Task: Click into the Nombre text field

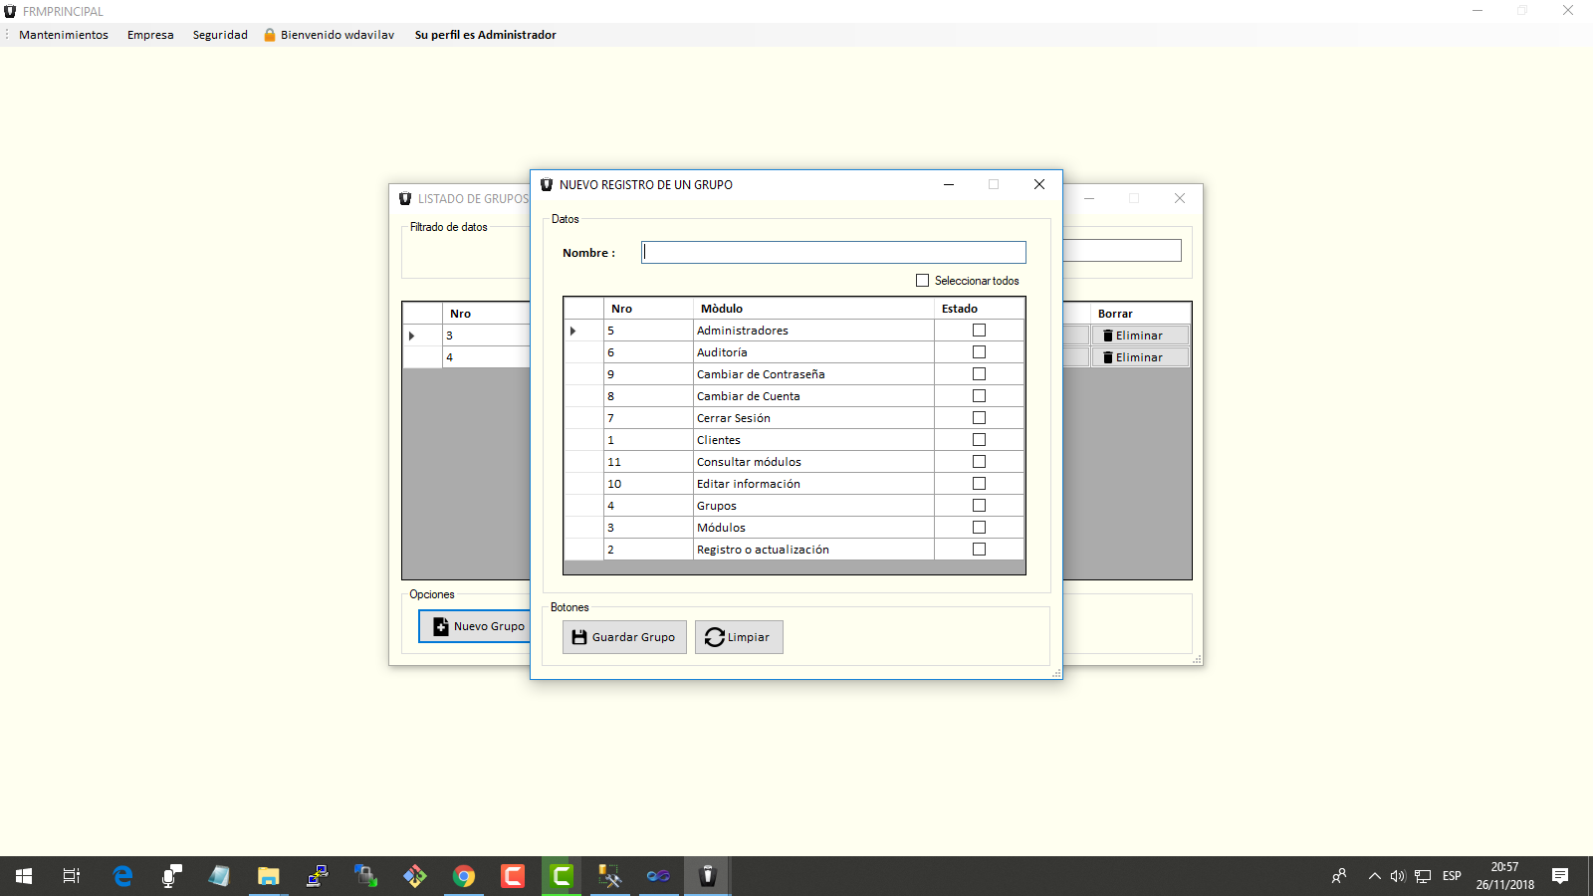Action: (x=833, y=253)
